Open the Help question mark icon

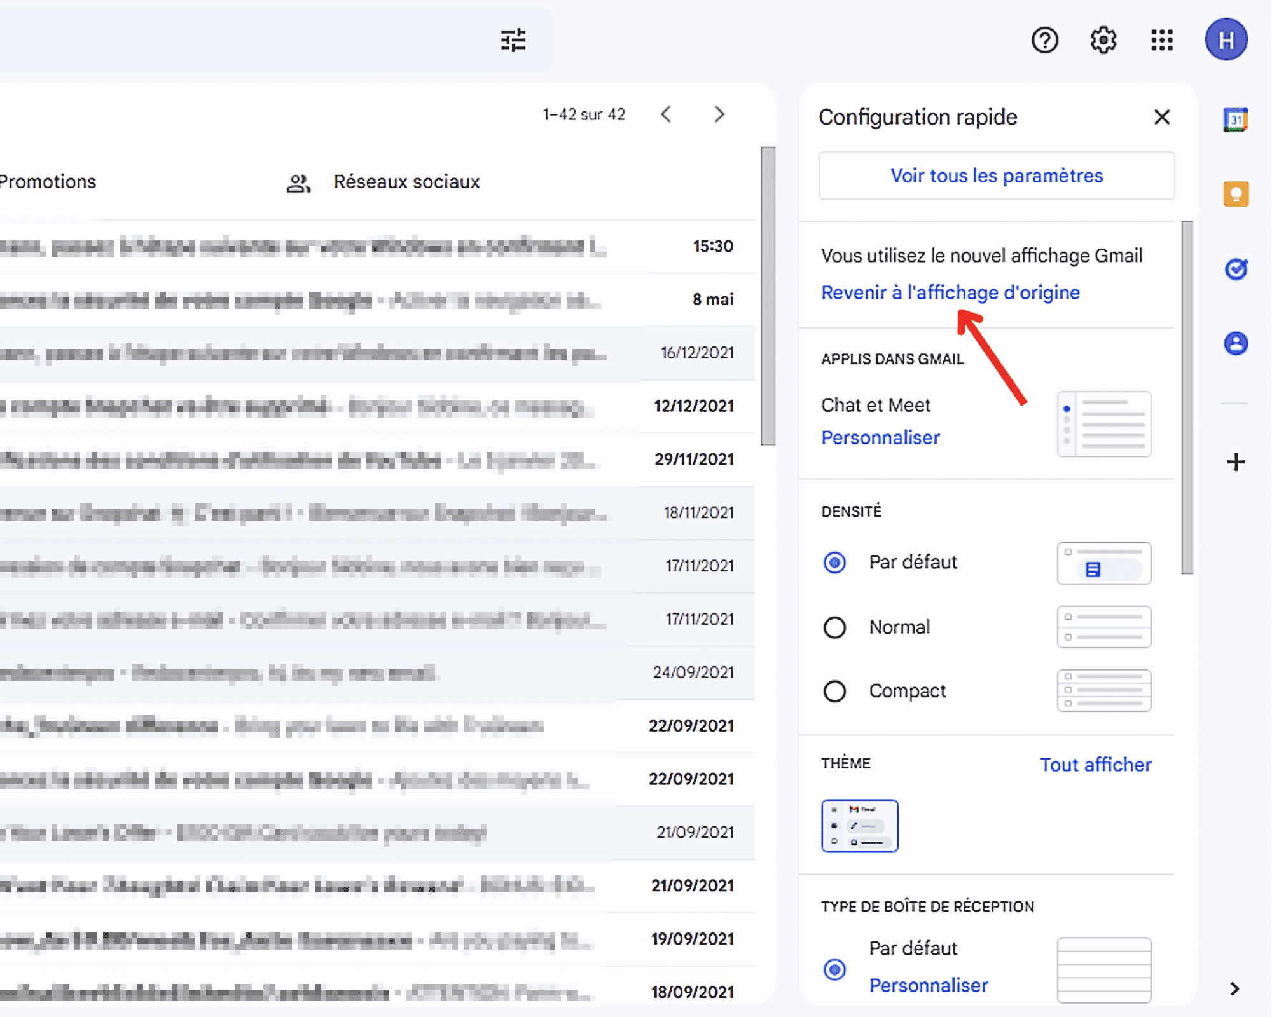pyautogui.click(x=1044, y=40)
